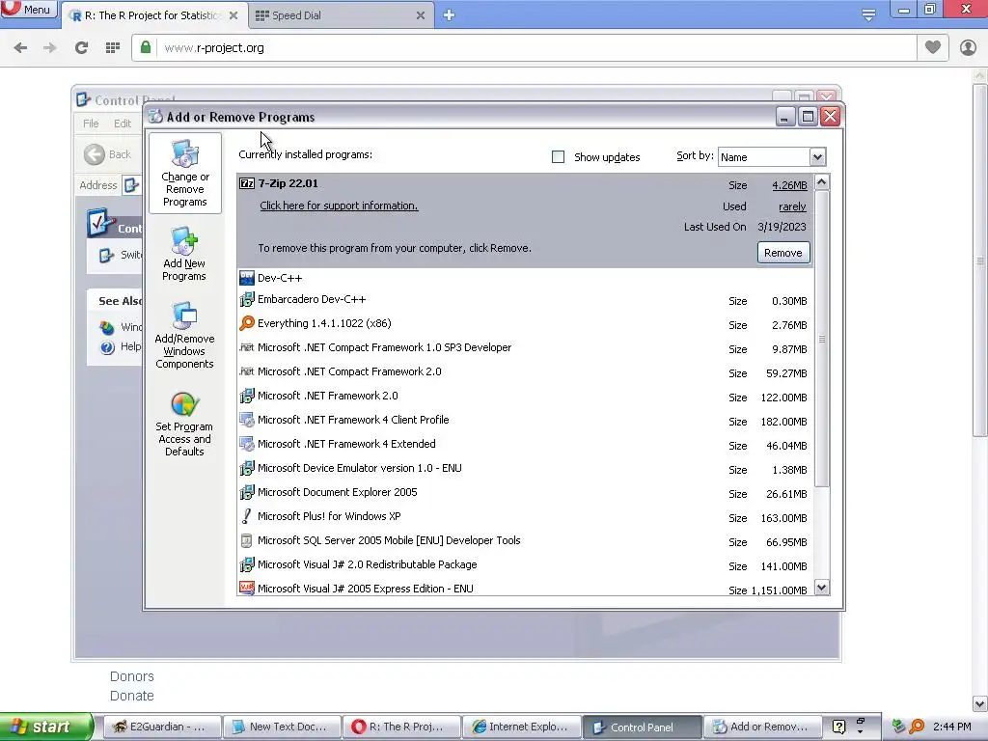Click program list scrollbar down arrow
The width and height of the screenshot is (988, 741).
tap(821, 588)
